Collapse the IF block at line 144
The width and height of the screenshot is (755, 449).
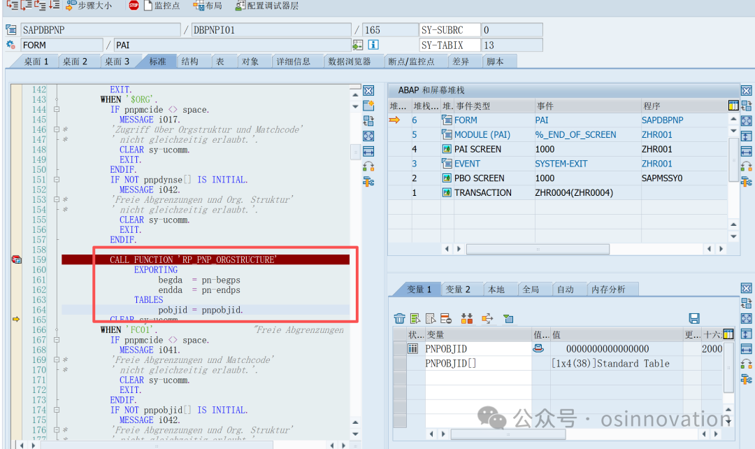pos(57,109)
